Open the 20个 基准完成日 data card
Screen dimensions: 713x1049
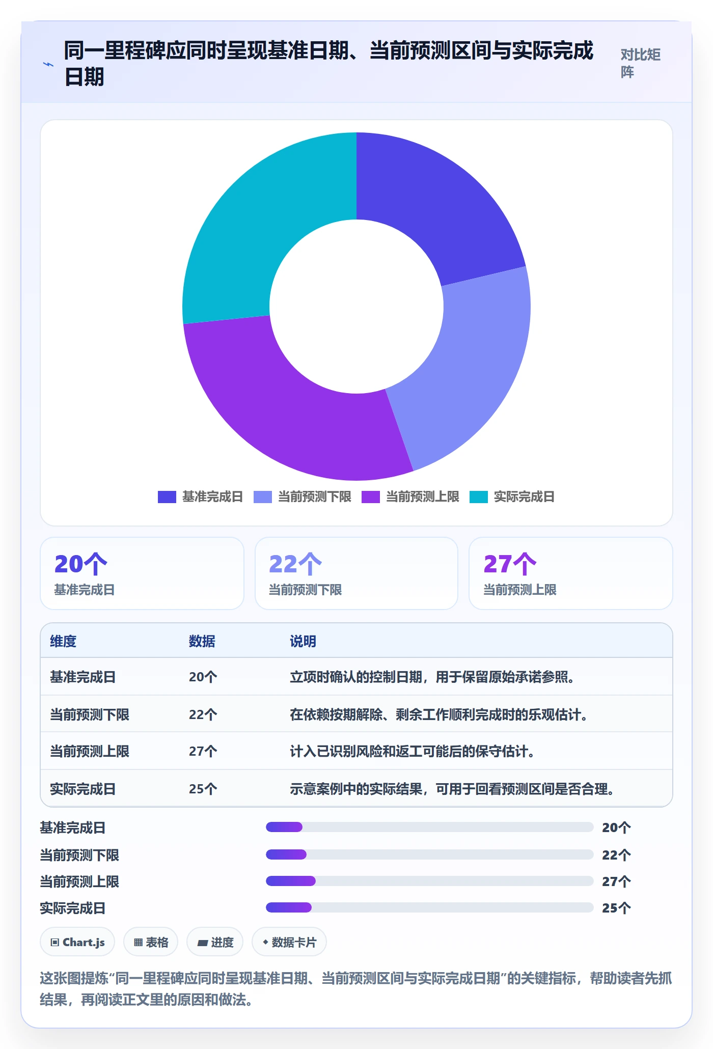pos(142,573)
